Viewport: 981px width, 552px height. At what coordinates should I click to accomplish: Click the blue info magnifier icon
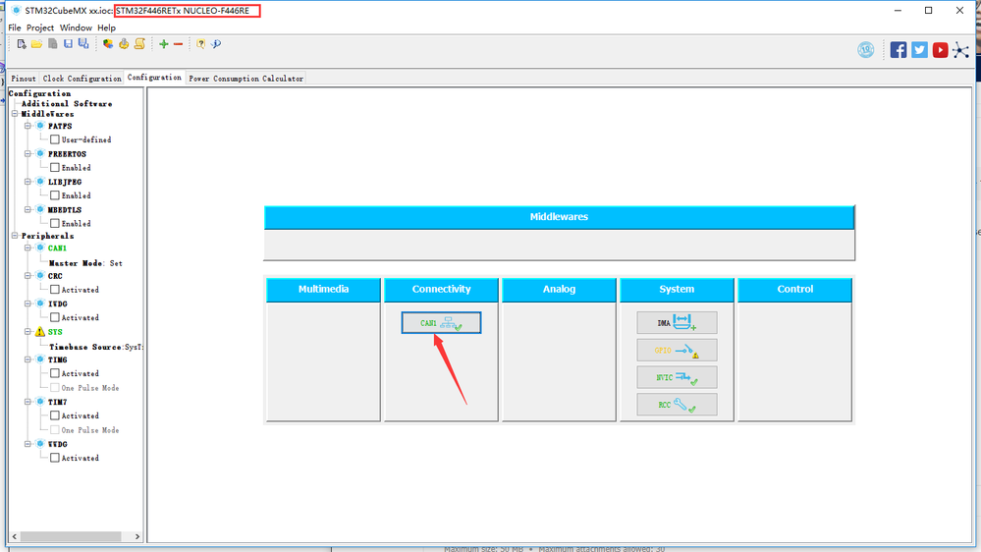216,44
